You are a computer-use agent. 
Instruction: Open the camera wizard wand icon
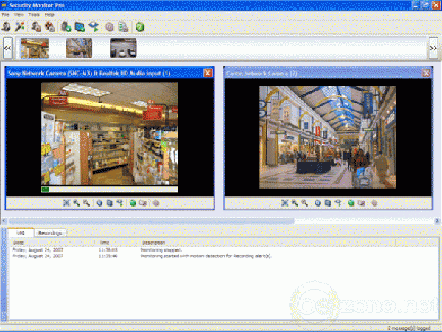[19, 27]
